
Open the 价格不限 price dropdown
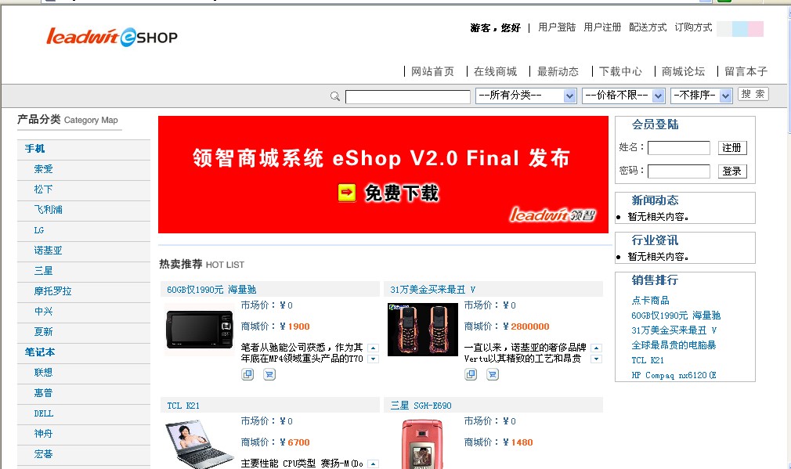pyautogui.click(x=623, y=96)
